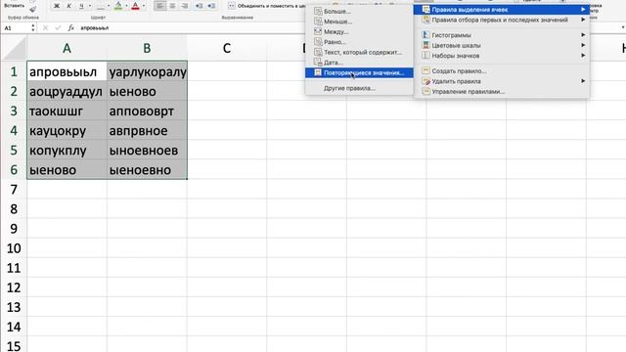Click cell containing таокшшг
Screen dimensions: 626x352
click(67, 110)
